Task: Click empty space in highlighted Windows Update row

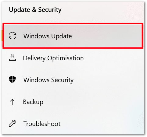Action: point(107,36)
